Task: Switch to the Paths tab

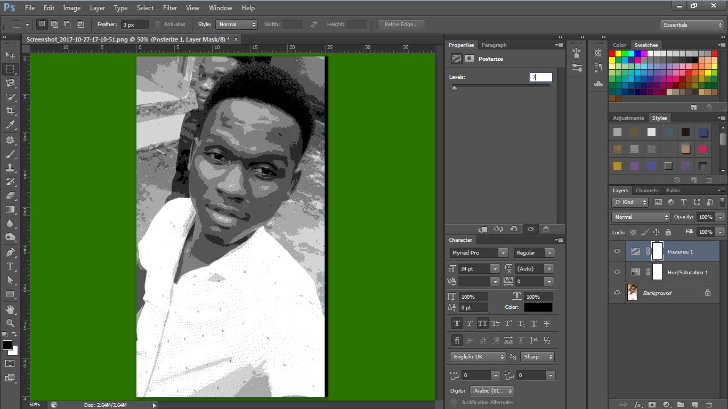Action: pyautogui.click(x=673, y=190)
